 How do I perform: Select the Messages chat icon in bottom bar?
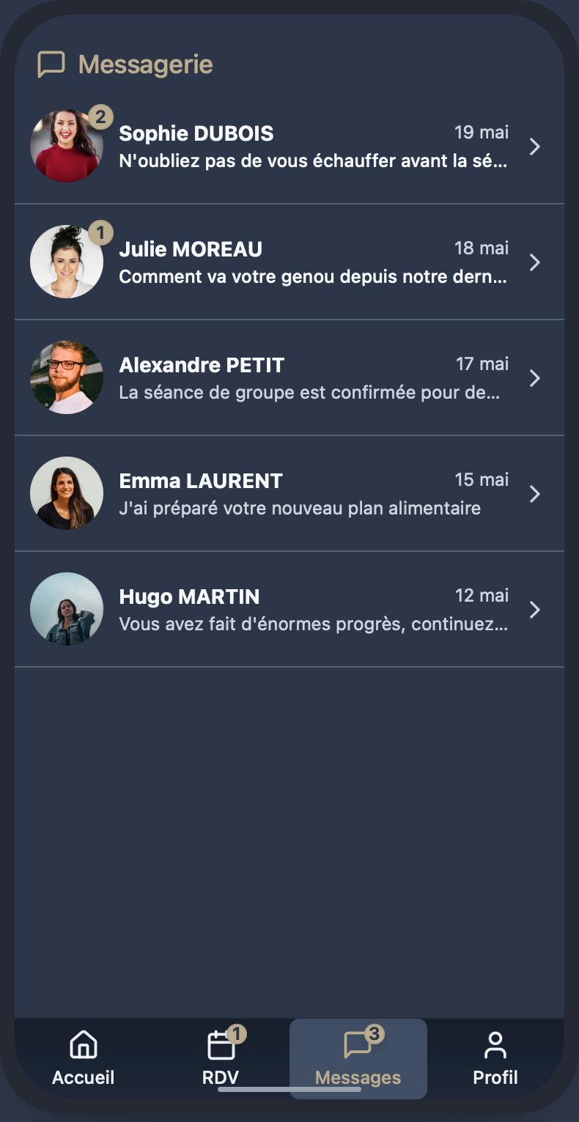(x=358, y=1045)
